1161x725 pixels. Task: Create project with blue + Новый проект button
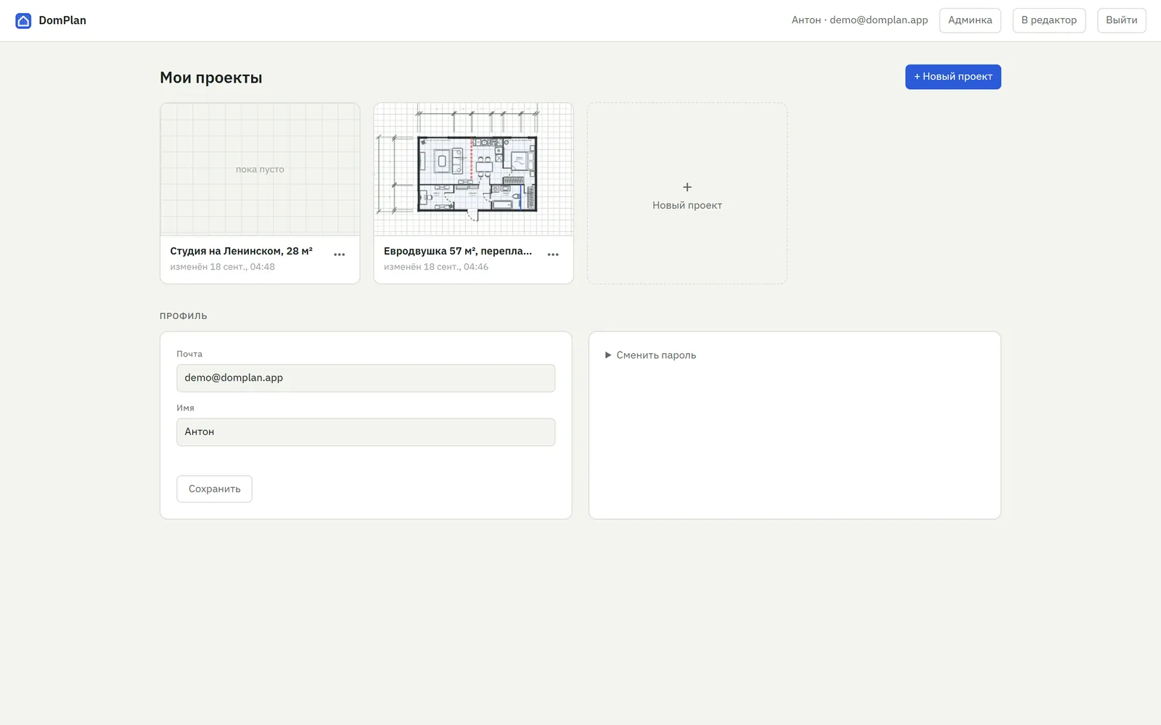[x=953, y=77]
